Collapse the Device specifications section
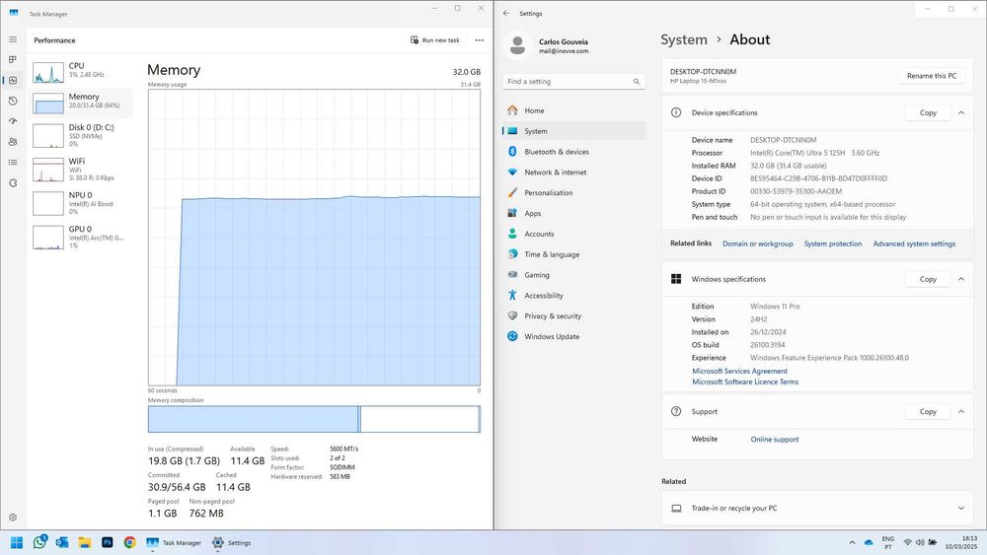The height and width of the screenshot is (555, 987). [960, 112]
